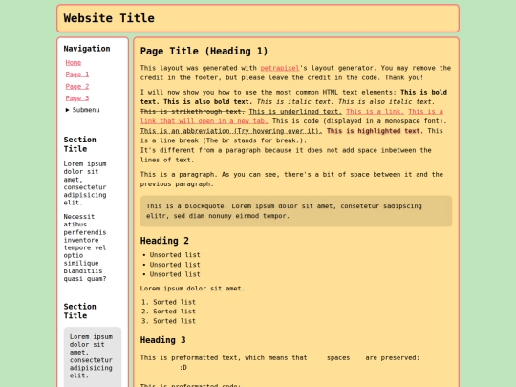The height and width of the screenshot is (387, 516).
Task: Click 'Lorem ipsum dolor sit amet.' in main content
Action: (192, 289)
